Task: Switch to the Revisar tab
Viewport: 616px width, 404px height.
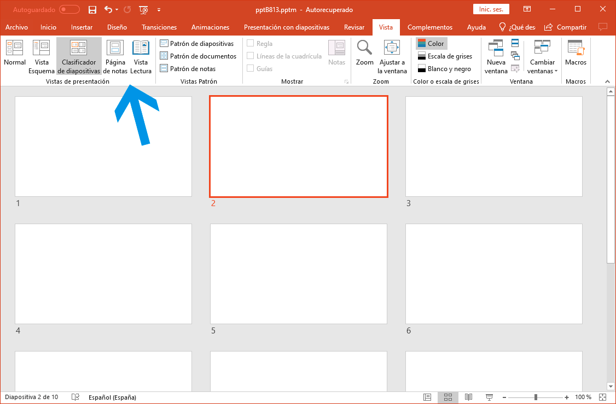Action: pyautogui.click(x=354, y=27)
